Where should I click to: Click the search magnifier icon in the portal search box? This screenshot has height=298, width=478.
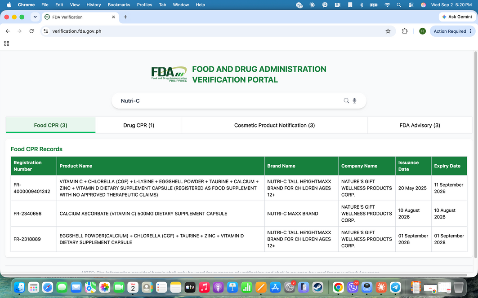pos(346,101)
